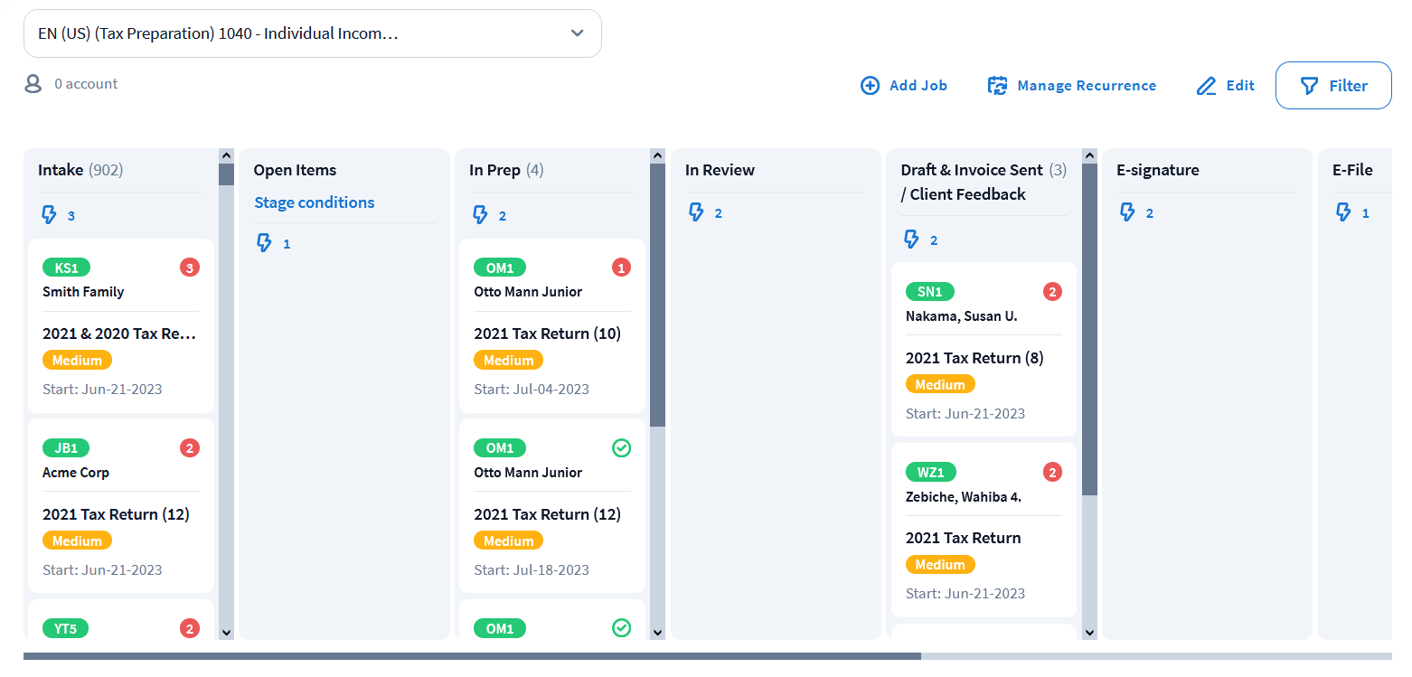Open the Filter options
Screen dimensions: 1412x677
[x=1333, y=86]
